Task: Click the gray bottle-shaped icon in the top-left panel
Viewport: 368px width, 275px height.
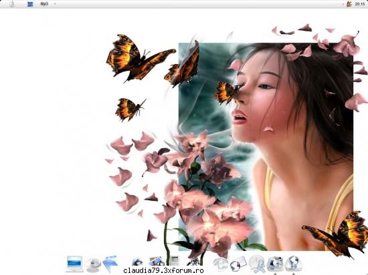Action: click(x=12, y=4)
